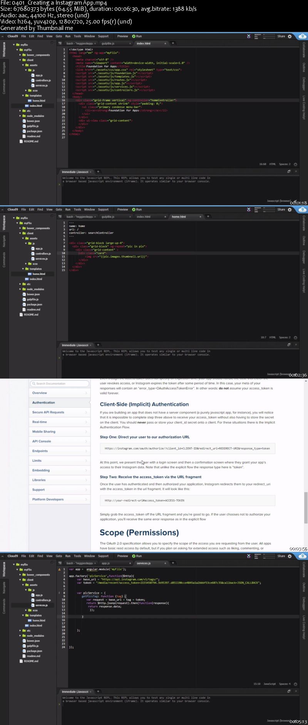
Task: Toggle Outline panel in 00:01:18 frame
Action: pyautogui.click(x=304, y=67)
